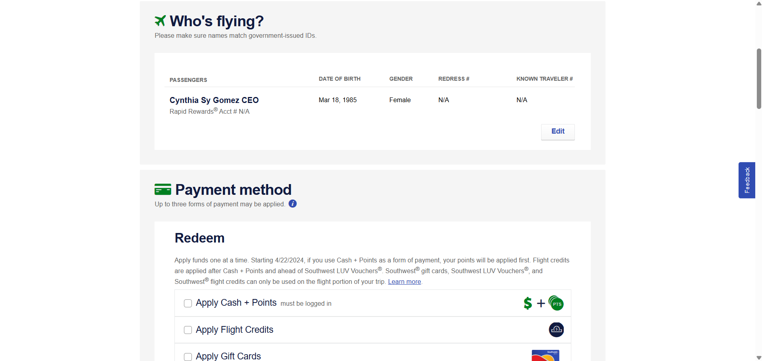
Task: Tick the Apply Gift Cards checkbox
Action: [188, 357]
